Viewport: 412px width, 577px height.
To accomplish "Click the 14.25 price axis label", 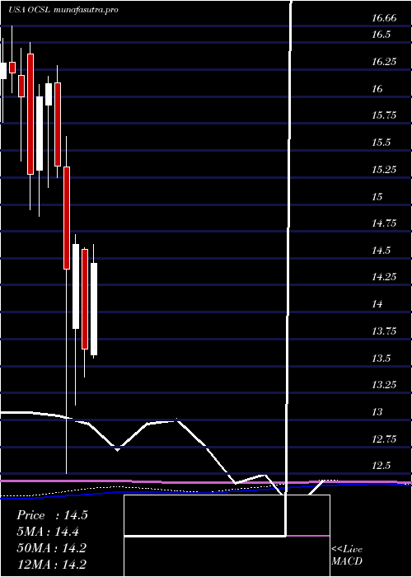I will point(384,277).
